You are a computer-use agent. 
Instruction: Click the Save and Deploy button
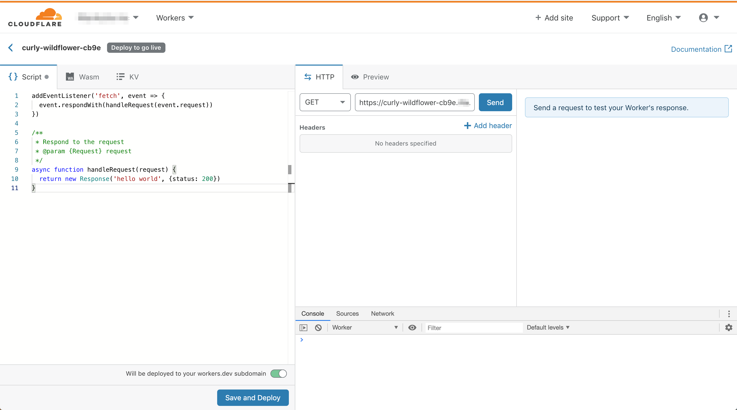coord(253,397)
